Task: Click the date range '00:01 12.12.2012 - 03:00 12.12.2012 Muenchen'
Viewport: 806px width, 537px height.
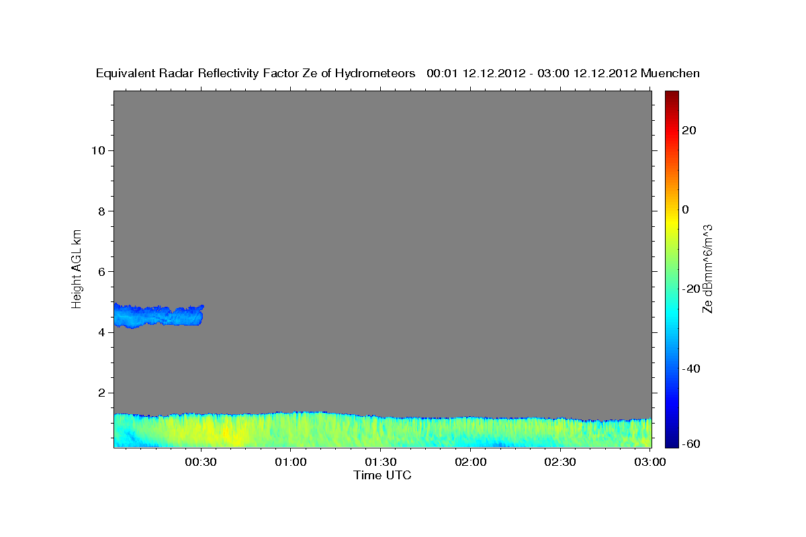Action: pos(563,73)
